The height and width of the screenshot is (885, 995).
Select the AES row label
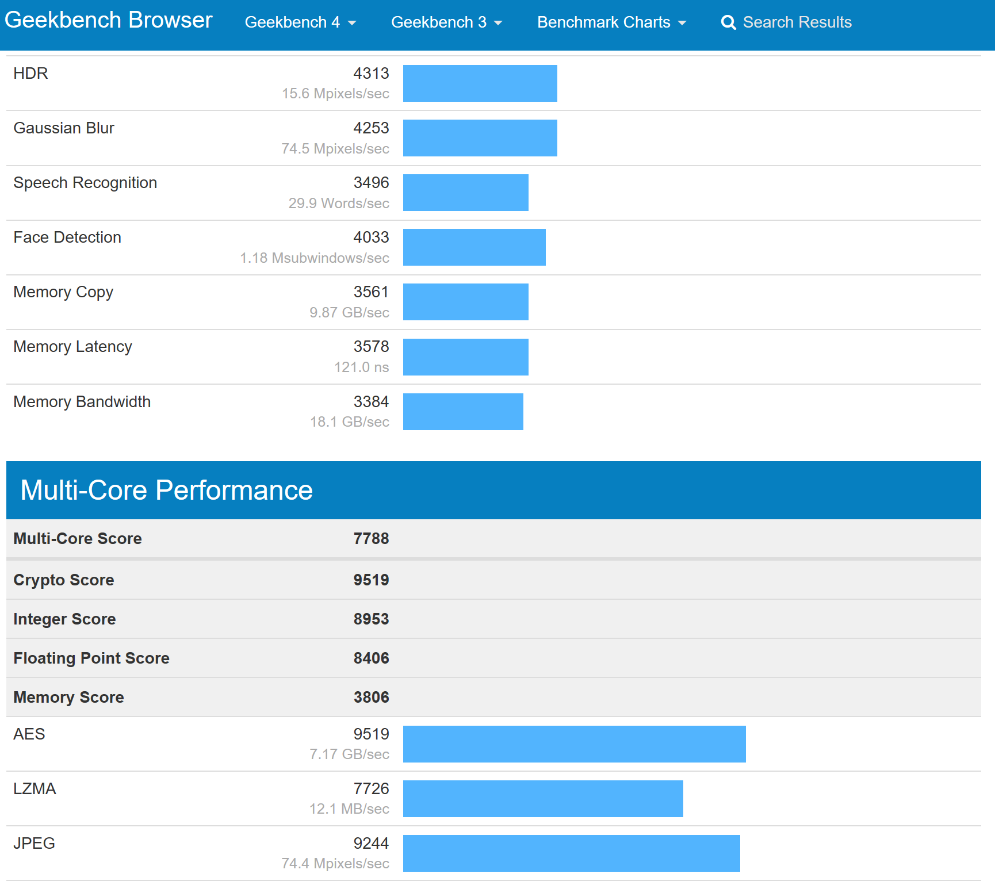(x=29, y=734)
